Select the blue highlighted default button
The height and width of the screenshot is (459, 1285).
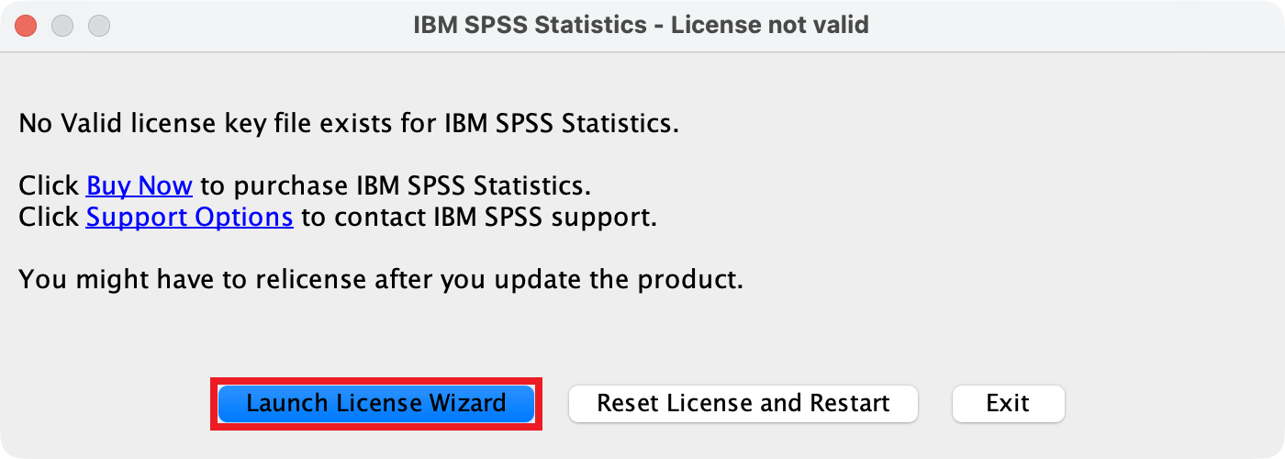[376, 403]
